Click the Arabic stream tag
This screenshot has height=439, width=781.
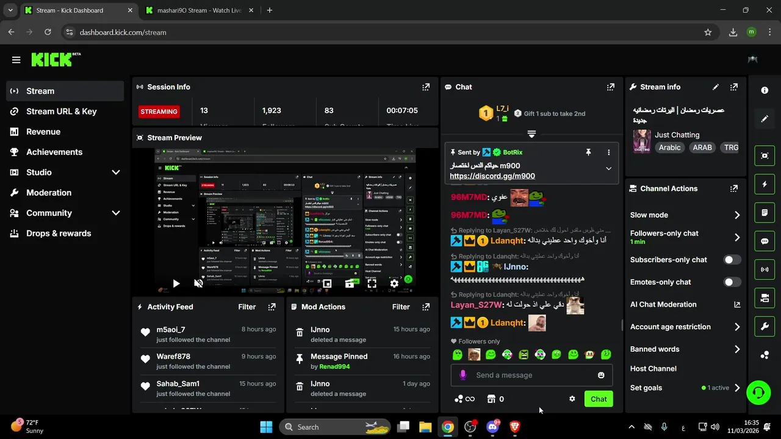pos(669,148)
